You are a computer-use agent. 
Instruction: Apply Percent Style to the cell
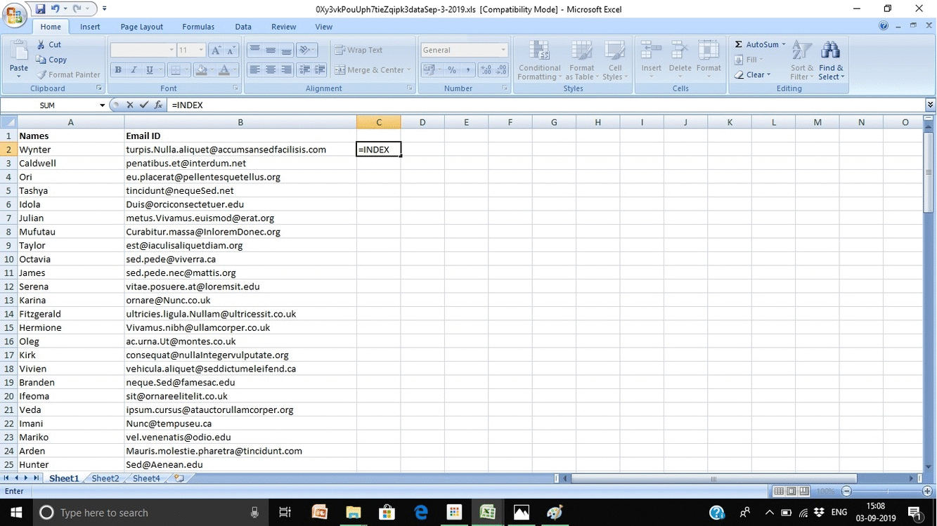[452, 70]
